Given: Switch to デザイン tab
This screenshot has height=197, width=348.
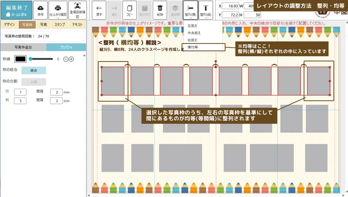Looking at the screenshot, I should 9,25.
